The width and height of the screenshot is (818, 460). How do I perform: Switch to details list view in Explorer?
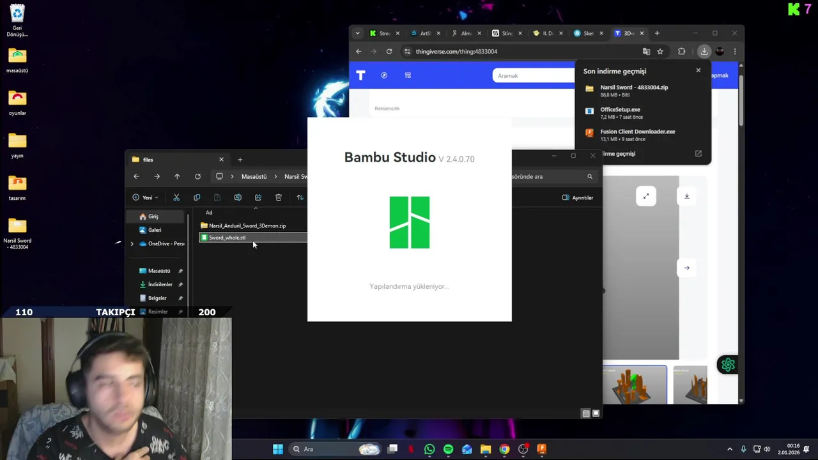pos(585,413)
